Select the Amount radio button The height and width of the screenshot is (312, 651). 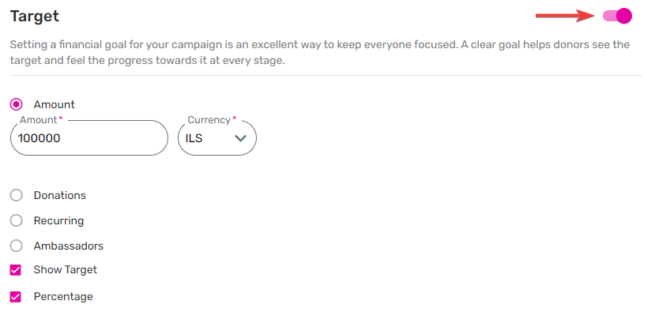tap(16, 104)
